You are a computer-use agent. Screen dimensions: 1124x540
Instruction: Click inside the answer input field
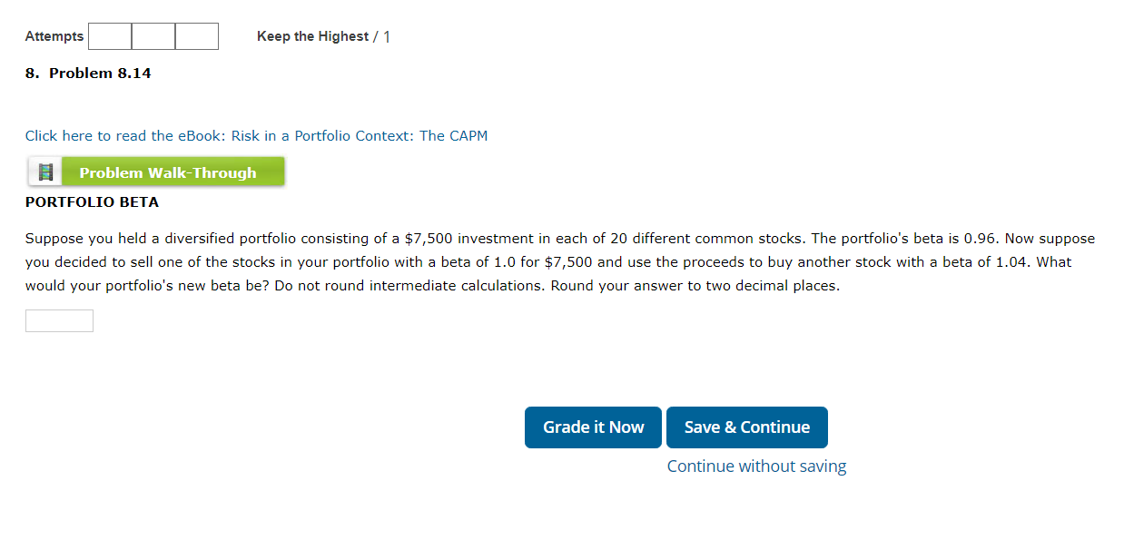tap(58, 320)
